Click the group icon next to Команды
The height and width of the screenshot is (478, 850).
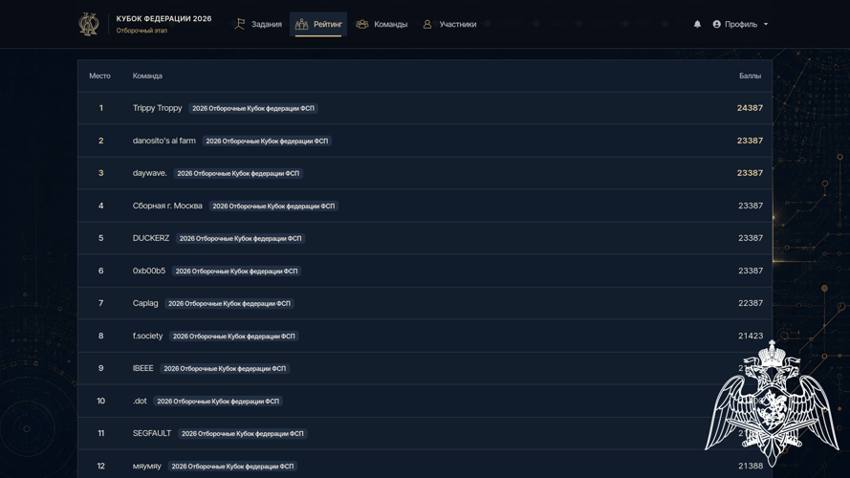pyautogui.click(x=362, y=24)
